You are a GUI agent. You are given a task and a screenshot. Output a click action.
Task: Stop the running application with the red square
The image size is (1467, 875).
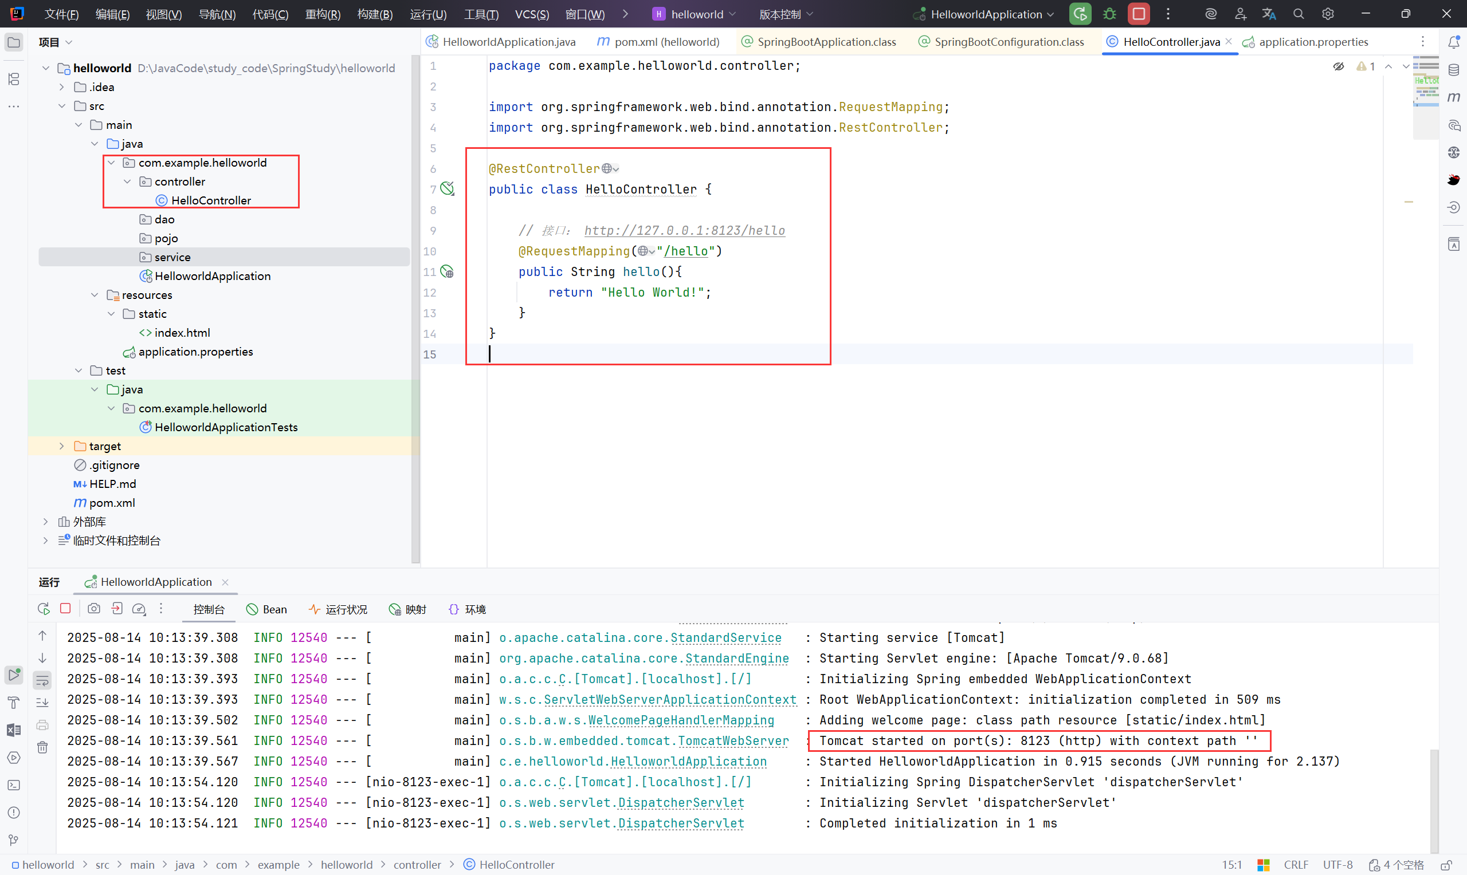[1139, 14]
